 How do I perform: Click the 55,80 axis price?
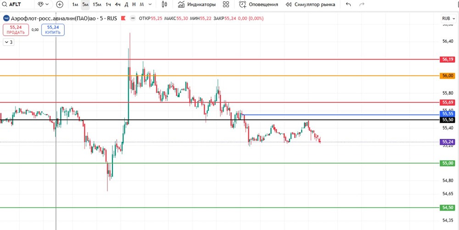tap(448, 93)
